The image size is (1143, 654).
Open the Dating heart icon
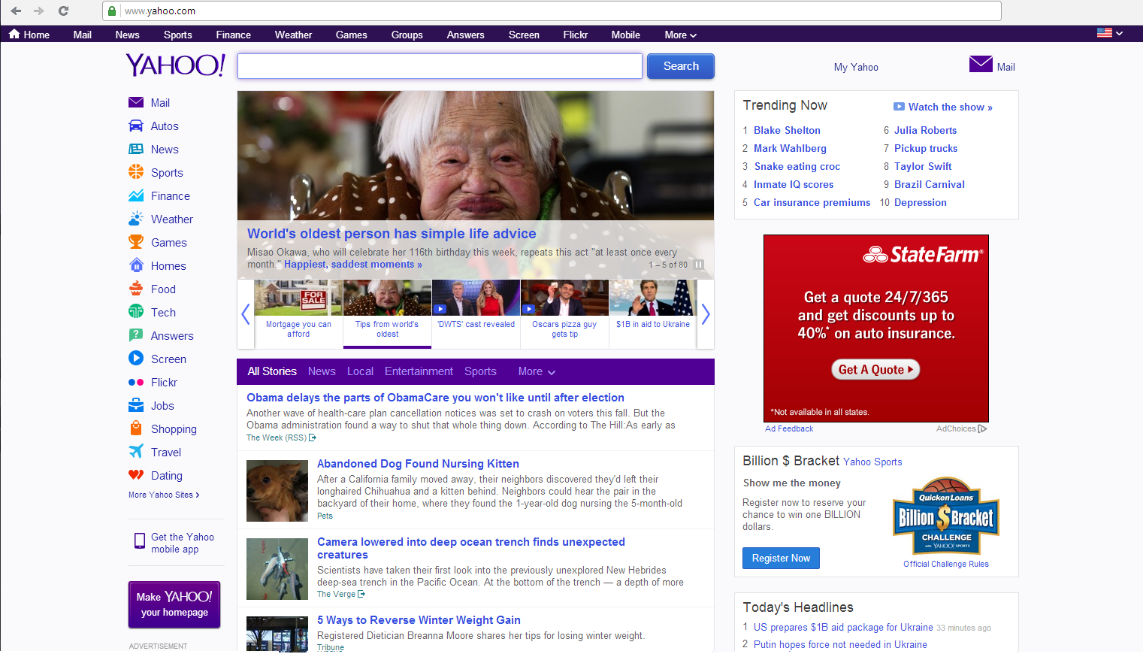pyautogui.click(x=136, y=475)
